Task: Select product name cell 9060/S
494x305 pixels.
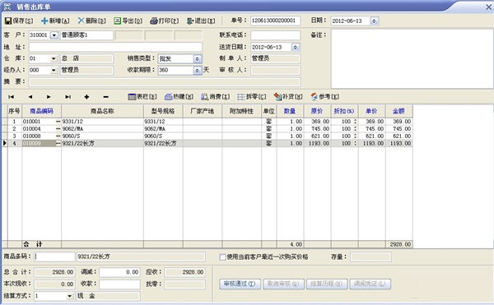Action: tap(102, 136)
